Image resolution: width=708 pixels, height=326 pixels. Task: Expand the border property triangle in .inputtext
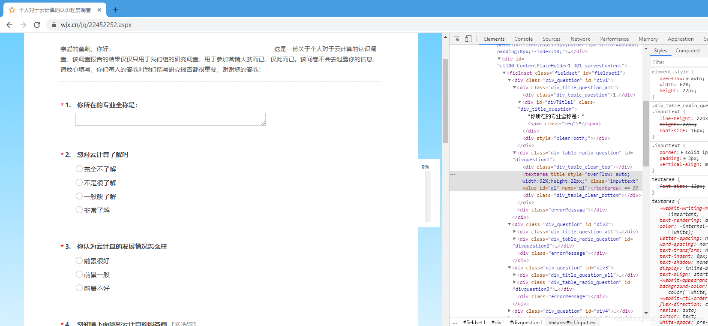682,152
